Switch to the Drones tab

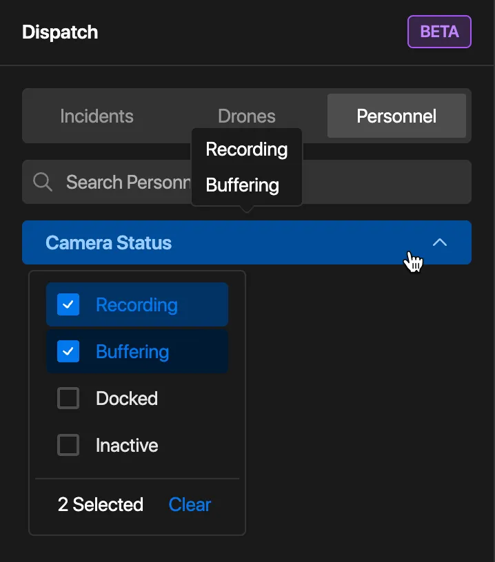point(246,116)
